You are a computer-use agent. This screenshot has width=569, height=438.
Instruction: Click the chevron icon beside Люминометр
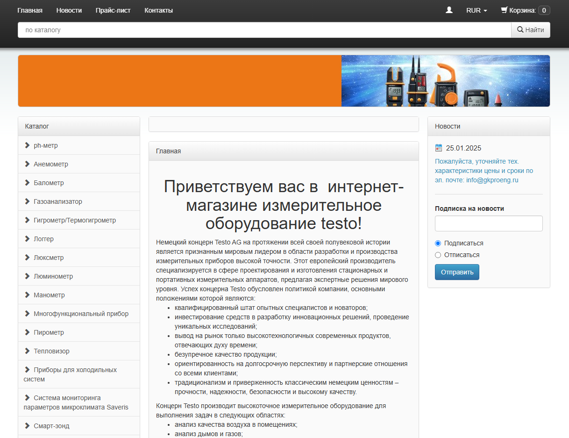[27, 276]
